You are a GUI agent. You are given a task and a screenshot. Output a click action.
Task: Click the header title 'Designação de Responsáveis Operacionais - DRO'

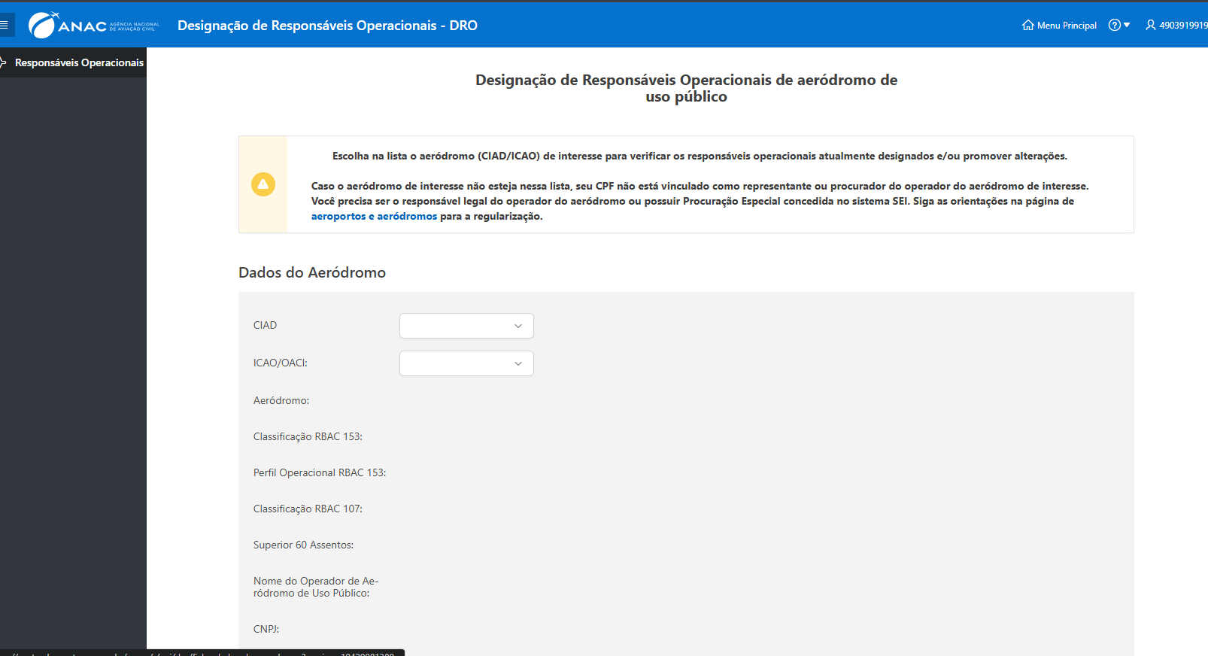tap(327, 26)
